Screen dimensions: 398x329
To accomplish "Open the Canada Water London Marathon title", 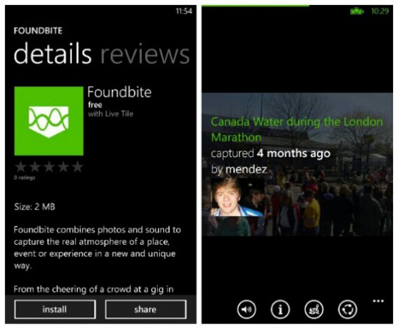I will [x=297, y=129].
